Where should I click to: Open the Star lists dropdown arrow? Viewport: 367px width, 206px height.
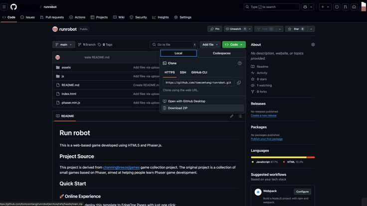click(311, 29)
